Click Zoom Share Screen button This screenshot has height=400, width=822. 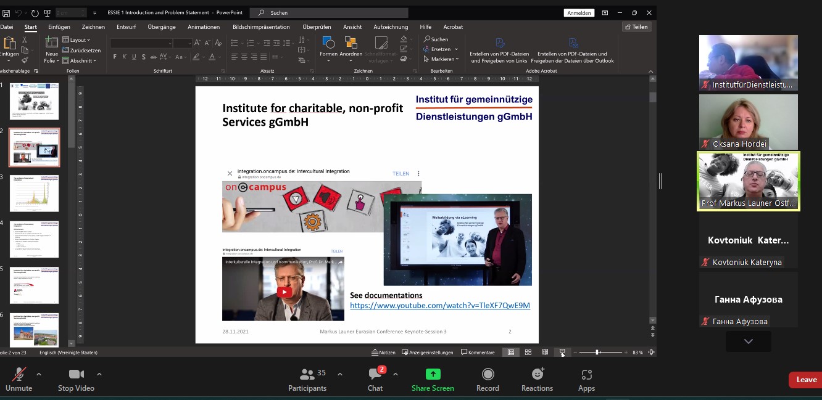[x=433, y=380]
